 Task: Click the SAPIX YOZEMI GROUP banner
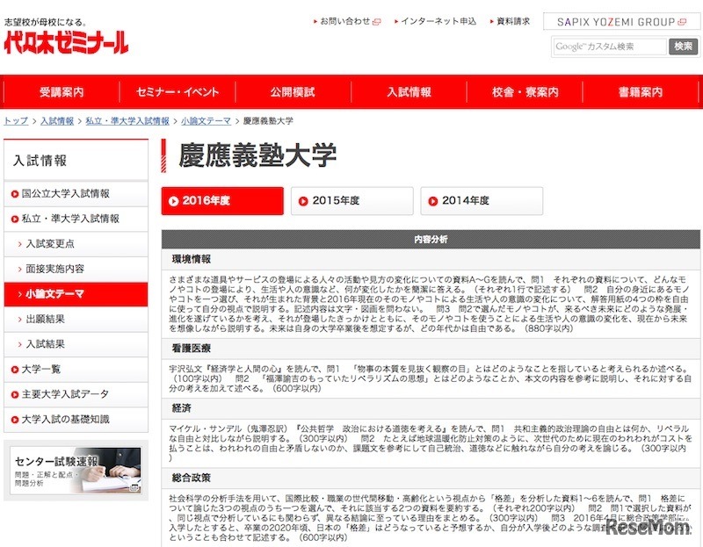tap(622, 22)
